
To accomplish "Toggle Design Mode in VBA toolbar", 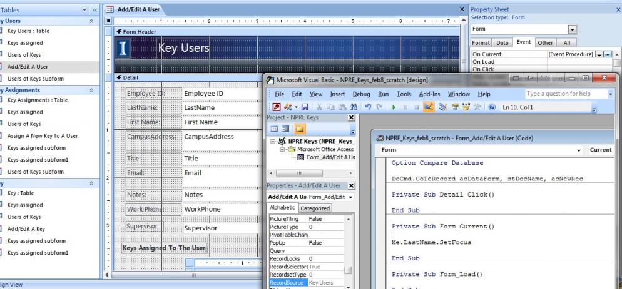I will [x=429, y=107].
